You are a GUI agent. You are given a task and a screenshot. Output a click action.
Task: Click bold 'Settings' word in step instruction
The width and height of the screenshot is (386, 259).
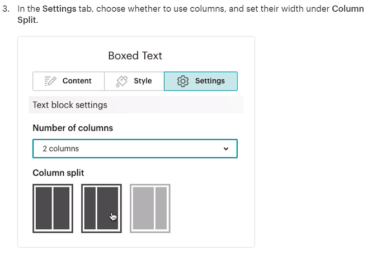click(x=59, y=9)
